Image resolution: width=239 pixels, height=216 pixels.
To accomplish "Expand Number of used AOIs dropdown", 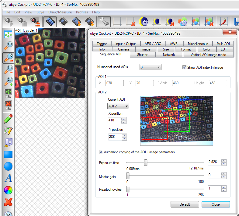I will 150,67.
